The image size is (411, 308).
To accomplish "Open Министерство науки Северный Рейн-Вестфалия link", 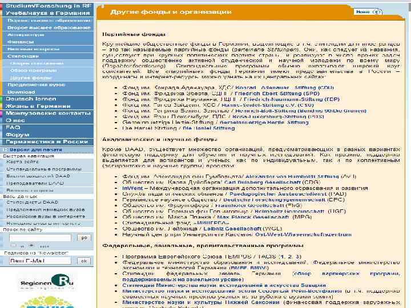I will click(232, 291).
